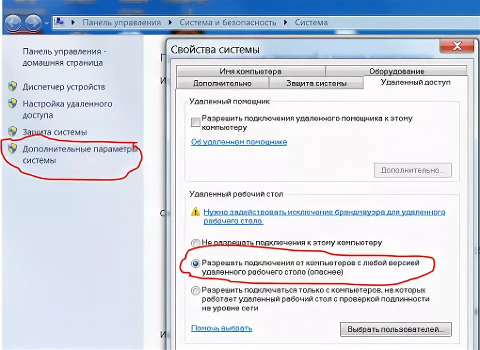480x350 pixels.
Task: Switch to 'Оборудование' tab
Action: click(x=396, y=71)
